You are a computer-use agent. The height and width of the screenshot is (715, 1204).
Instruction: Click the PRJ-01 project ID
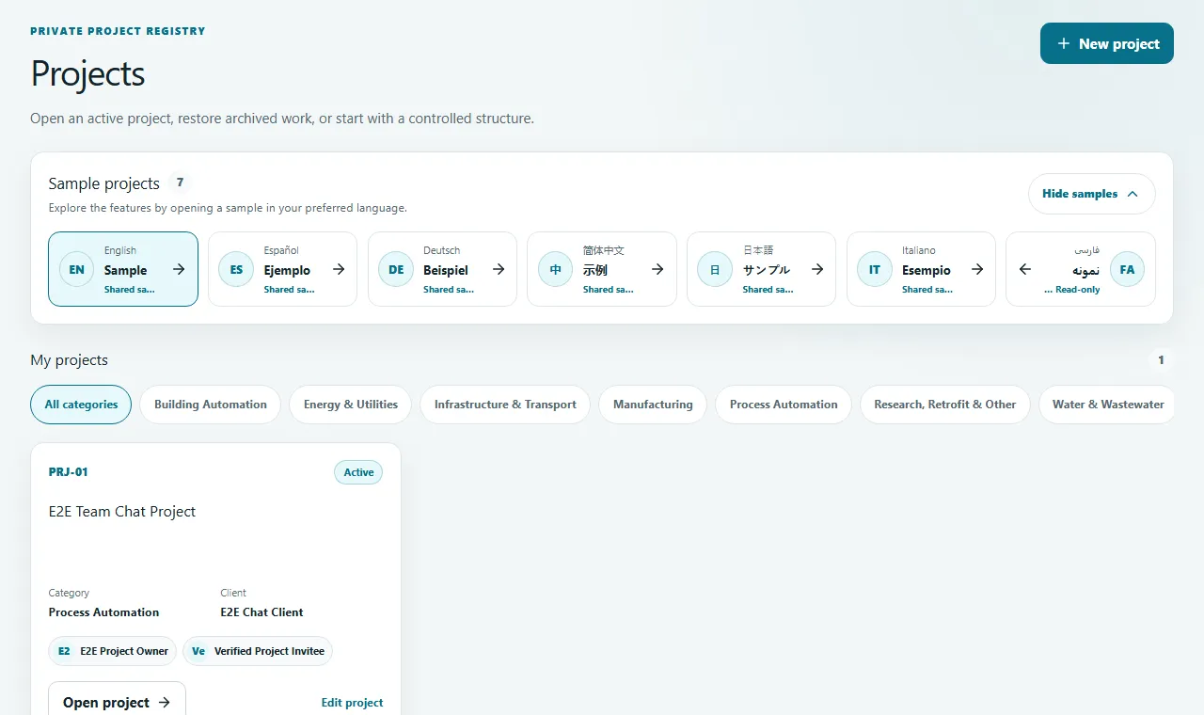click(x=69, y=472)
